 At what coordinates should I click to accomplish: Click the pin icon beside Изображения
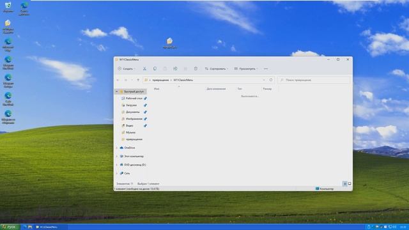pyautogui.click(x=145, y=119)
